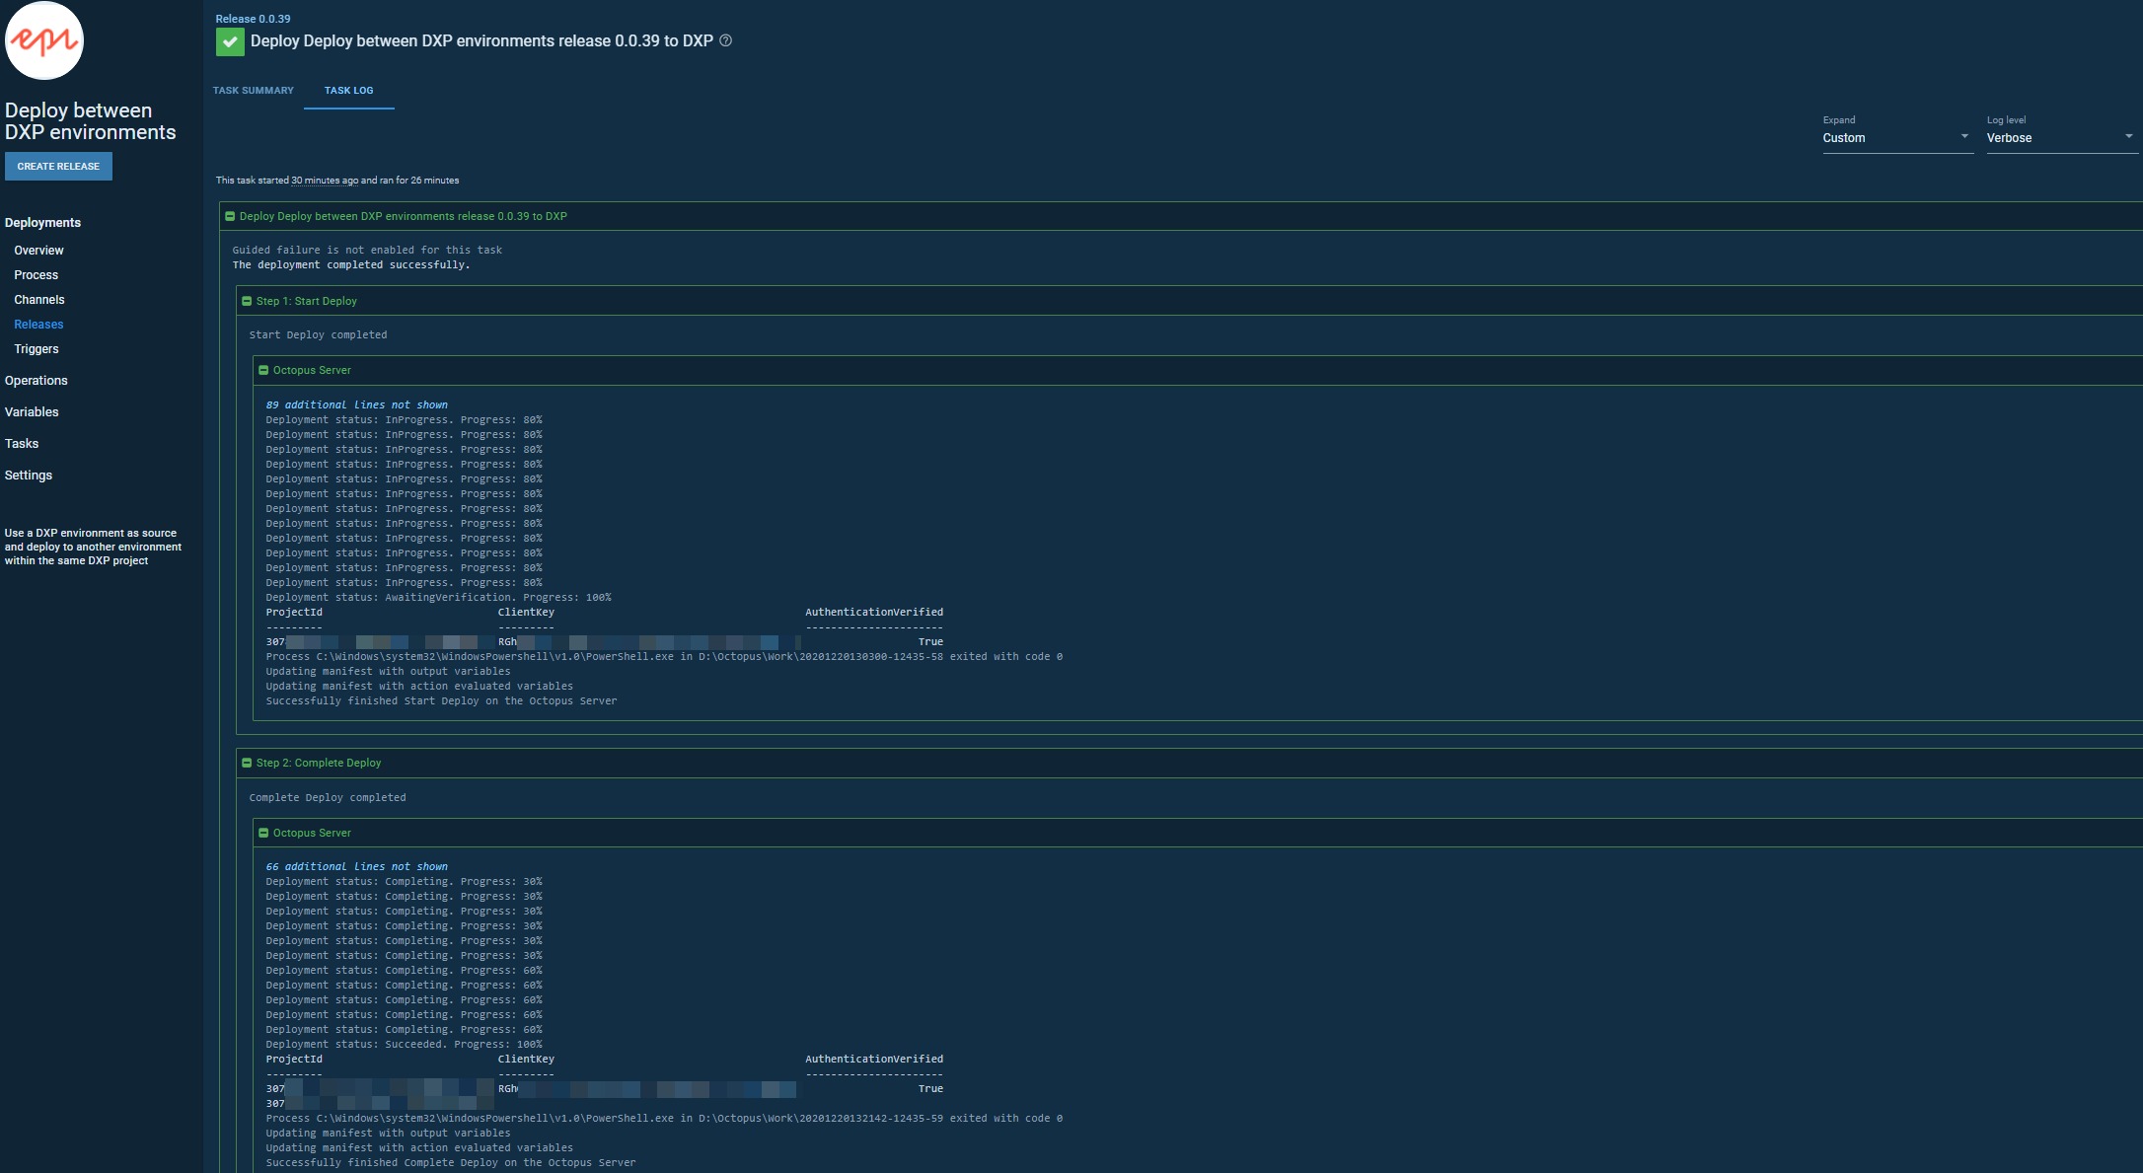
Task: Collapse Step 2: Complete Deploy section
Action: (x=247, y=763)
